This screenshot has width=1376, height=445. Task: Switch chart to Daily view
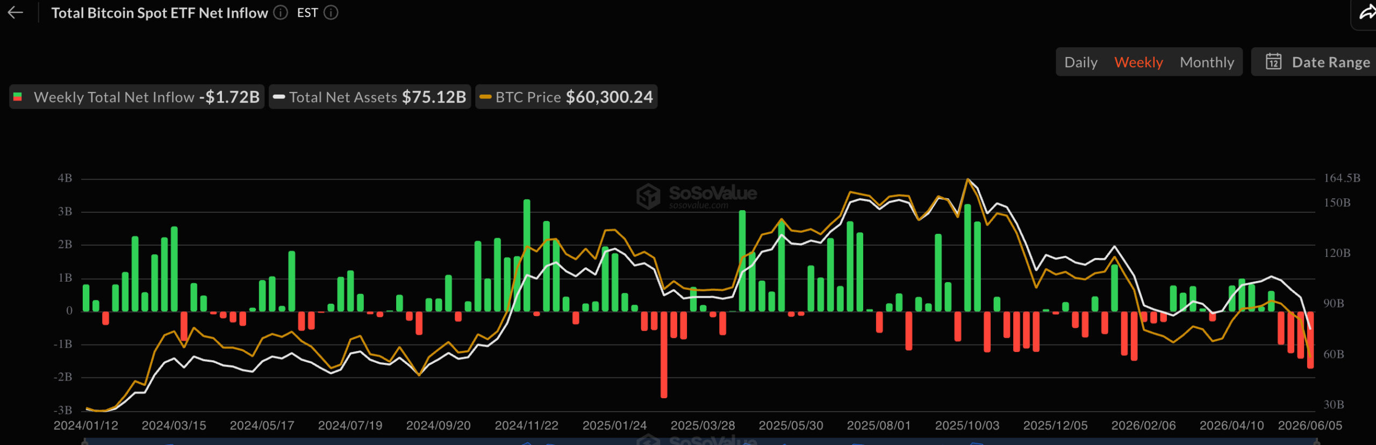(x=1081, y=62)
